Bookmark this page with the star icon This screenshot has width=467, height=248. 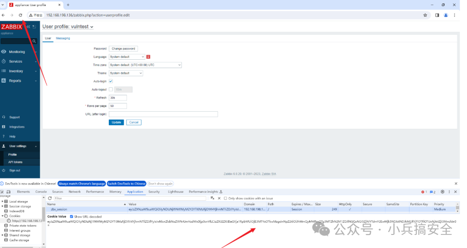[425, 15]
